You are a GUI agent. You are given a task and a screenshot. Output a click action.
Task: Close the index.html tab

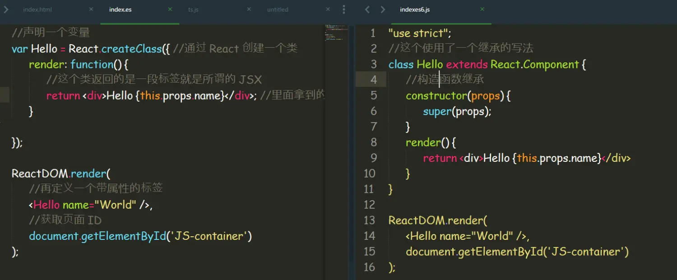tap(91, 9)
